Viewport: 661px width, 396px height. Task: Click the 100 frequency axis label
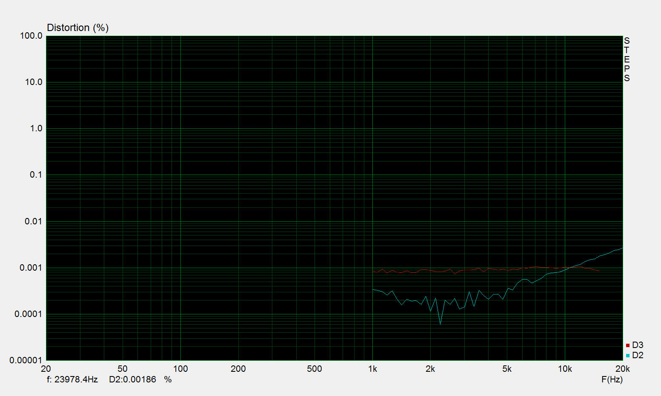tap(180, 369)
